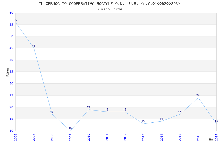Click the 2016 x-axis year label
The height and width of the screenshot is (142, 219).
pyautogui.click(x=198, y=137)
